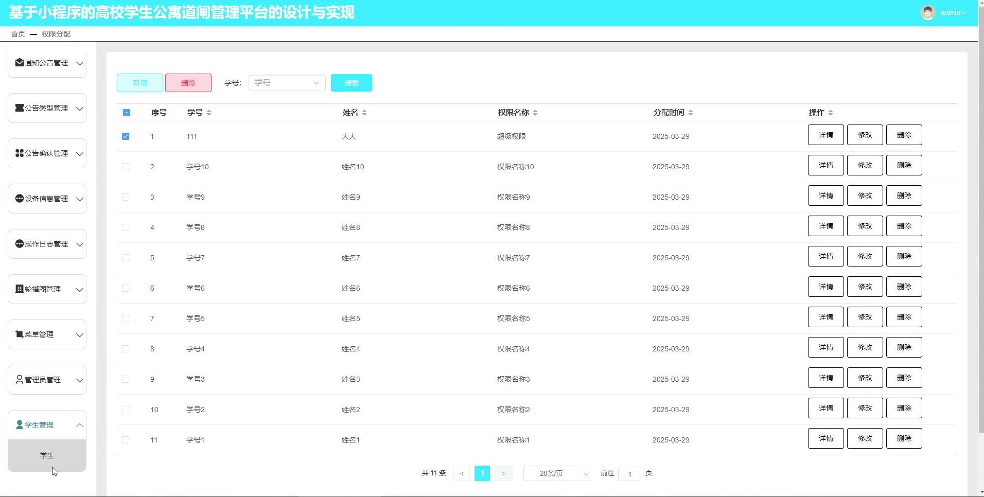The width and height of the screenshot is (984, 497).
Task: Click the admin avatar picture
Action: (927, 13)
